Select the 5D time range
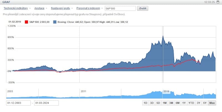This screenshot has height=112, width=222. point(158,103)
